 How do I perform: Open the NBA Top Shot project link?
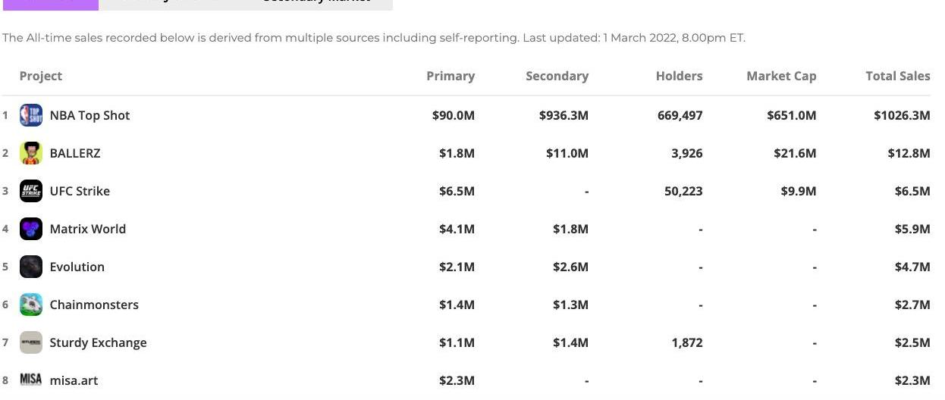(89, 115)
